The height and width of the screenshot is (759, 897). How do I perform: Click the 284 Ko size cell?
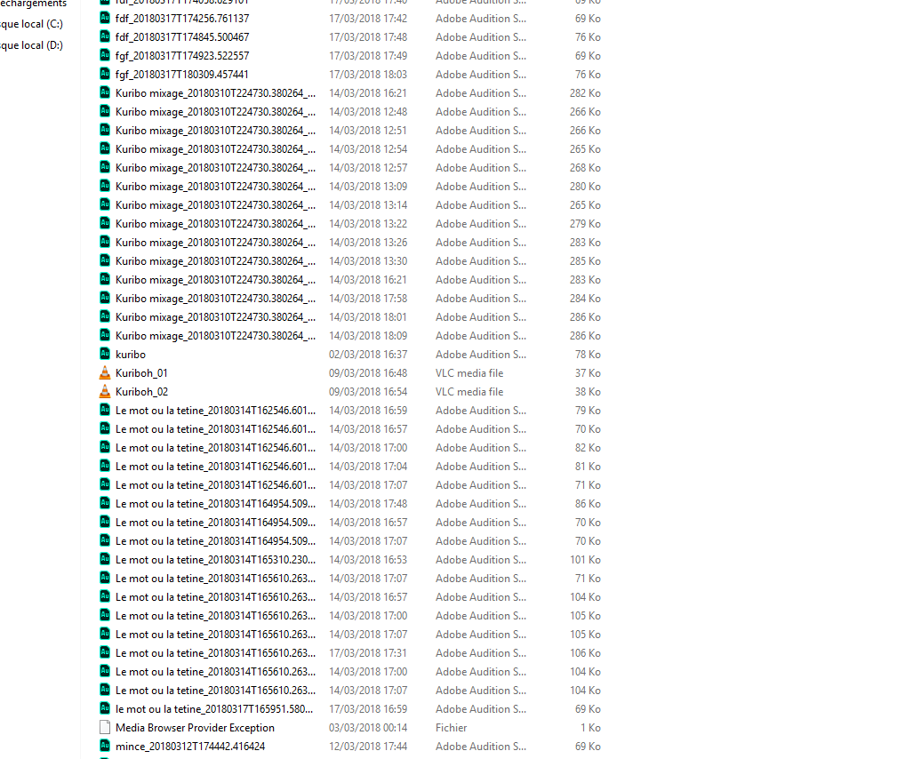(585, 299)
